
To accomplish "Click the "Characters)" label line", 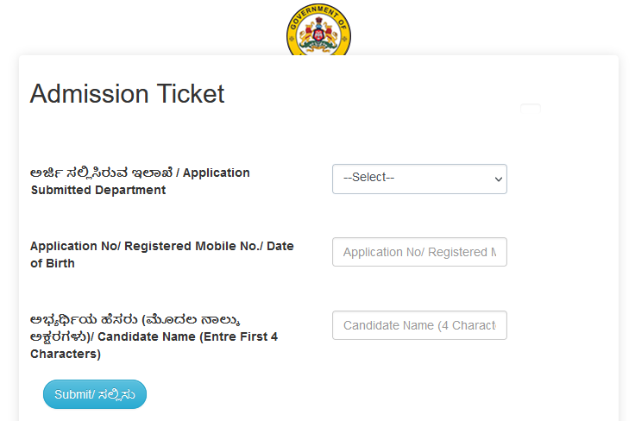I will point(66,354).
